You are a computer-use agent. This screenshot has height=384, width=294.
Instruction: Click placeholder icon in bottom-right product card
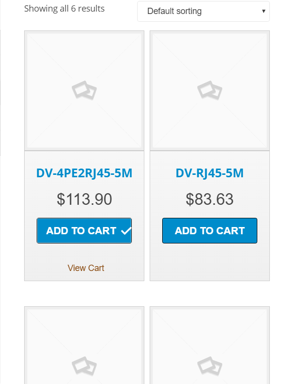point(210,366)
